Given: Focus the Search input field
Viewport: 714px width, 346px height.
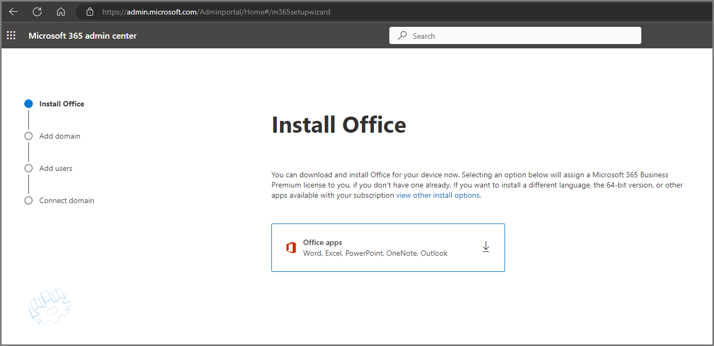Looking at the screenshot, I should [x=515, y=36].
